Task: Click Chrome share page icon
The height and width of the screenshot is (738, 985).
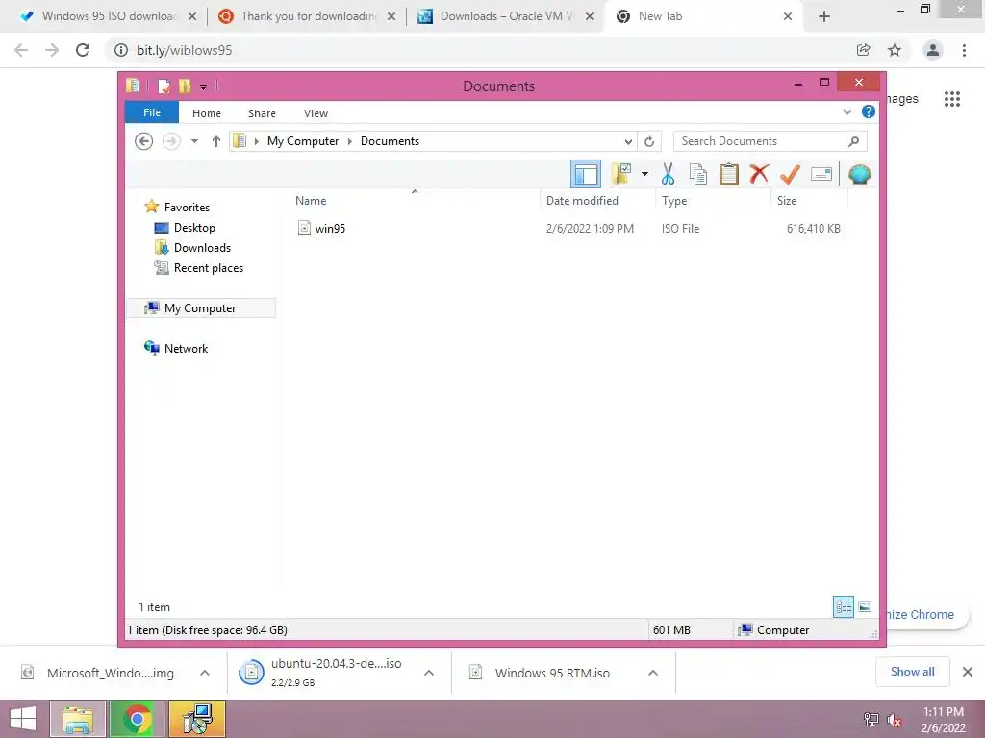Action: 864,50
